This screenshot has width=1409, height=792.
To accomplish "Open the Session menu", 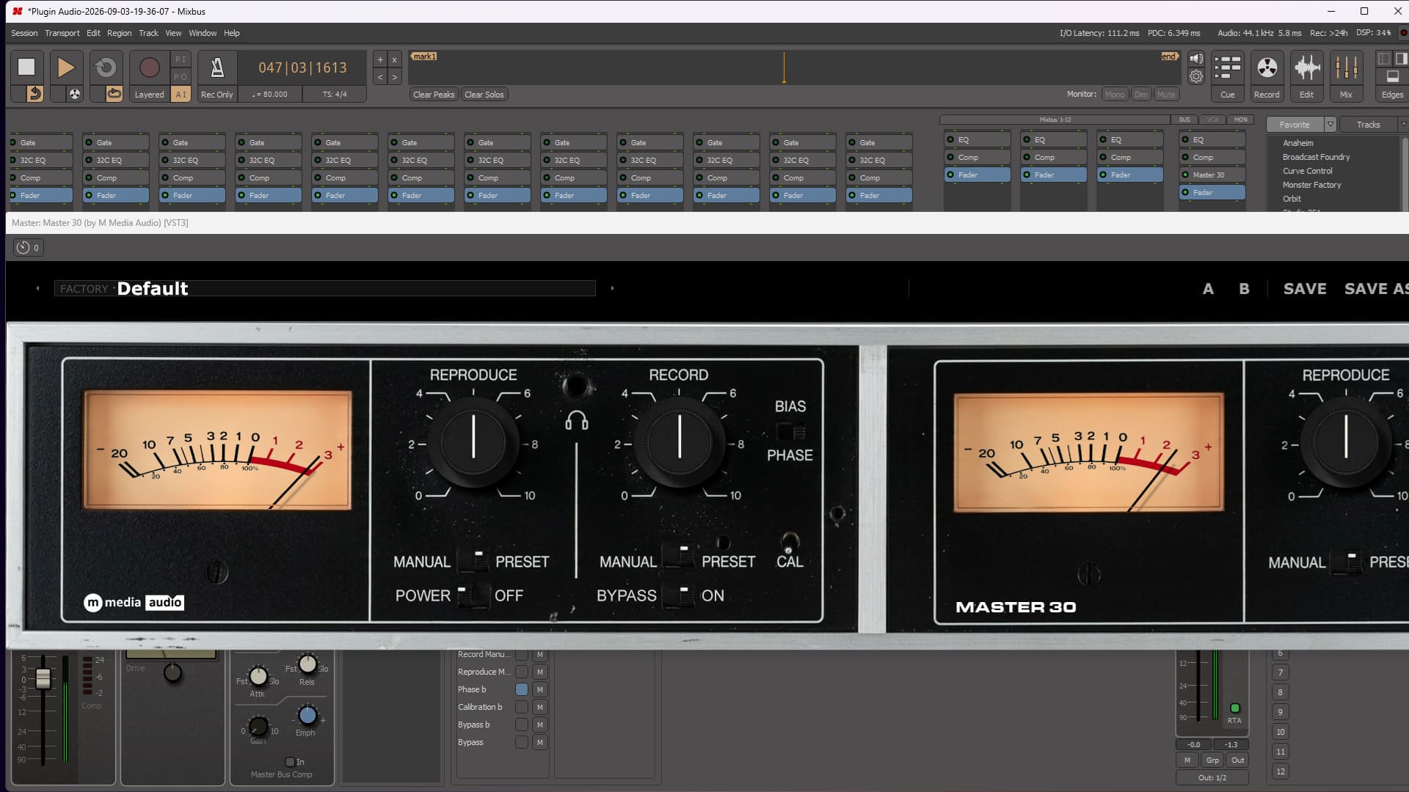I will (x=24, y=33).
